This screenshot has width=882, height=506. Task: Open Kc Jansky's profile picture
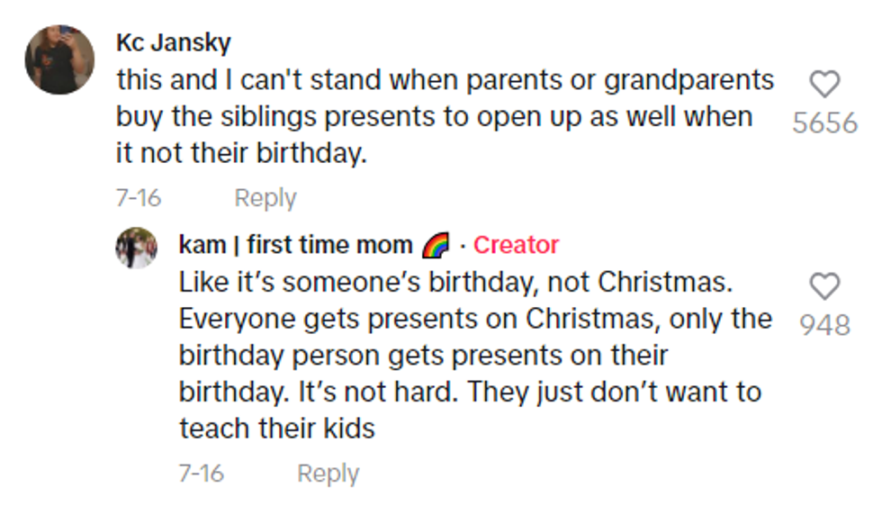[59, 59]
